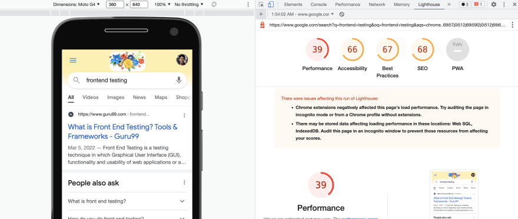Screen dimensions: 518x219
Task: Toggle the device toolbar icon
Action: pyautogui.click(x=271, y=5)
